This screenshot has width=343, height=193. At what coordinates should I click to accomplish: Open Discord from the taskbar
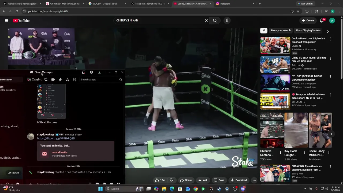(x=243, y=189)
